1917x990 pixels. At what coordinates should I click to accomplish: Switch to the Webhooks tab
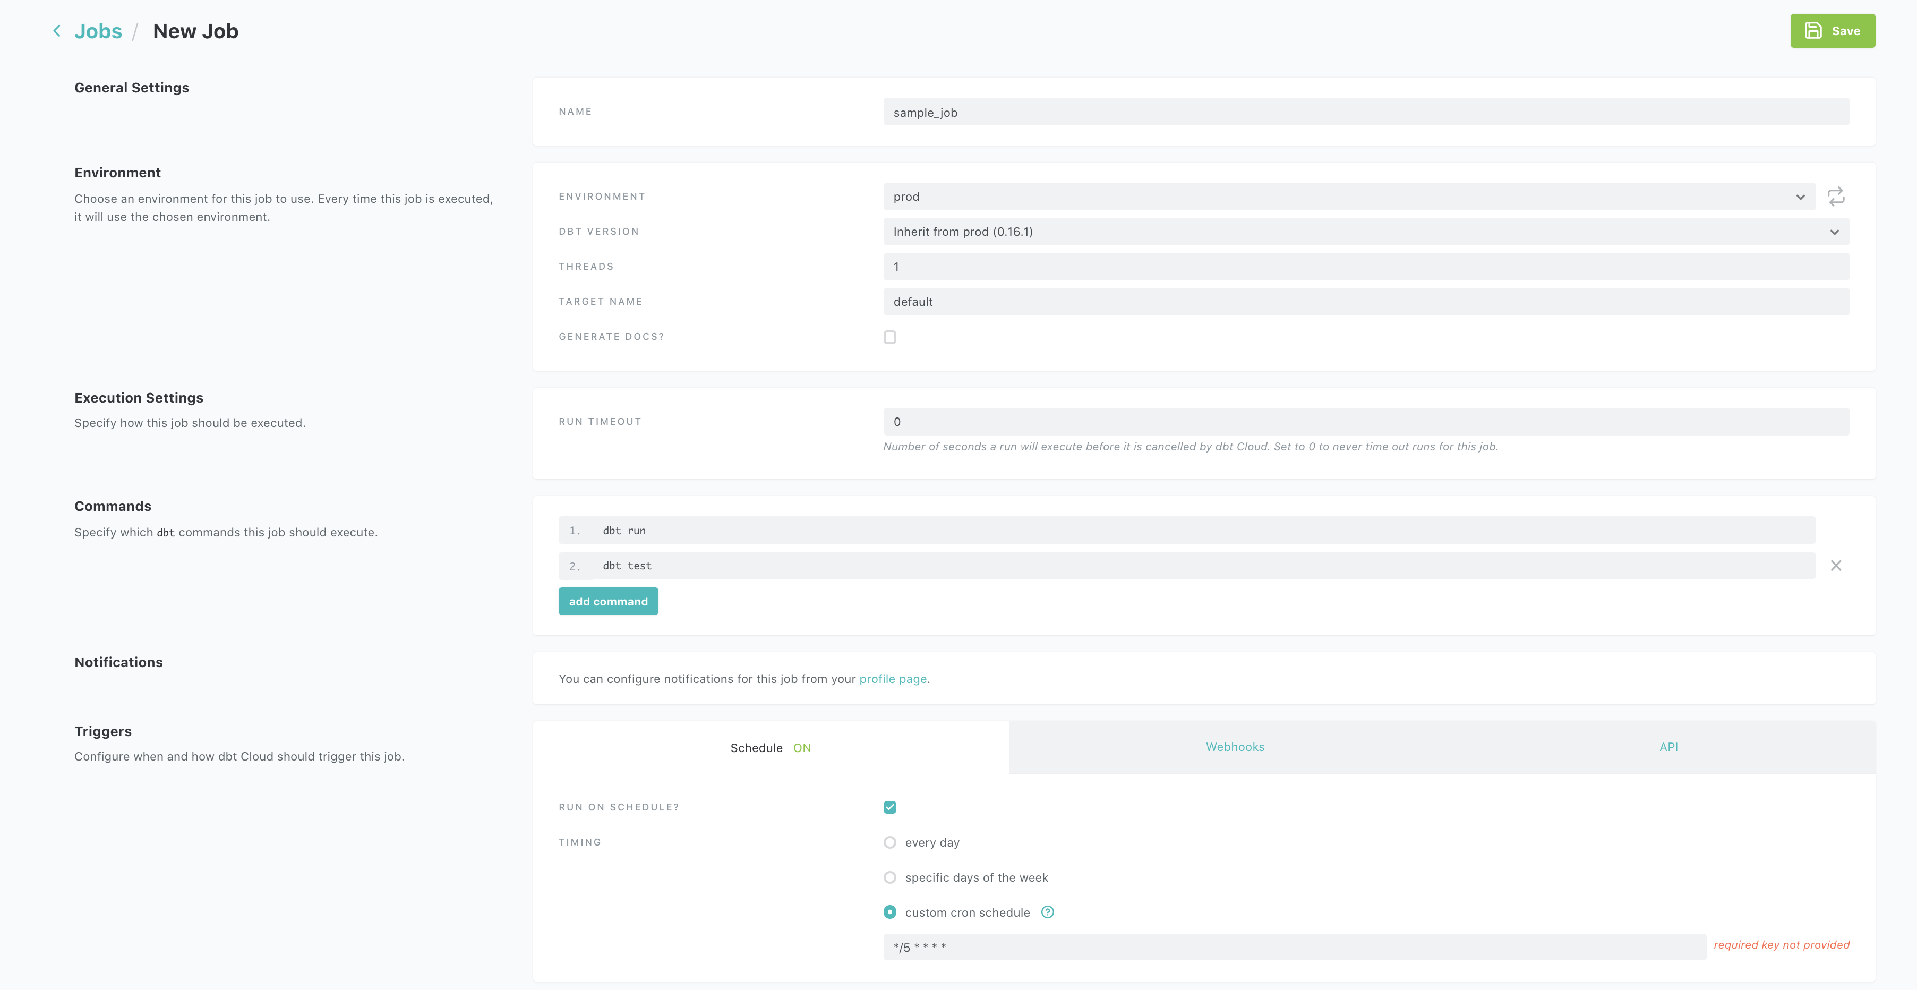pyautogui.click(x=1235, y=747)
